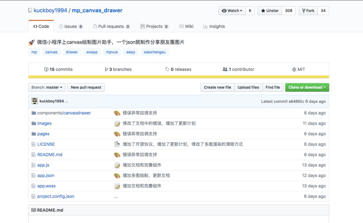Click the Insights graph icon
This screenshot has height=223, width=363.
click(205, 27)
